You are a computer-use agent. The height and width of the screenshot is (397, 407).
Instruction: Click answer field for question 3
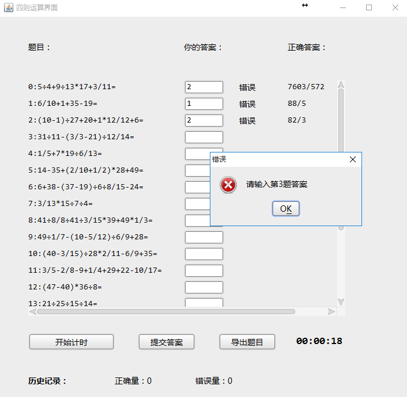pyautogui.click(x=204, y=137)
